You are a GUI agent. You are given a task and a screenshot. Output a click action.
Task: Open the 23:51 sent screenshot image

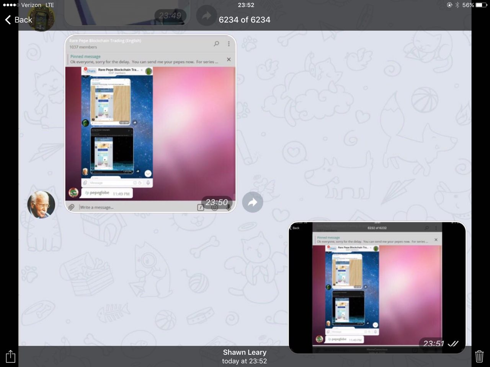[377, 287]
